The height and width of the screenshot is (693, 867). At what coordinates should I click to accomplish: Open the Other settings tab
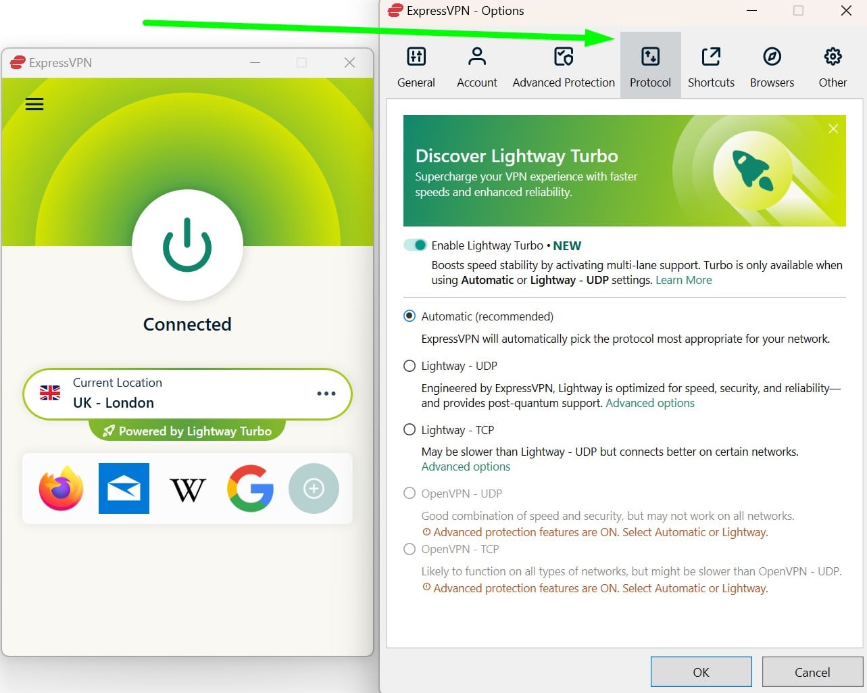point(833,66)
